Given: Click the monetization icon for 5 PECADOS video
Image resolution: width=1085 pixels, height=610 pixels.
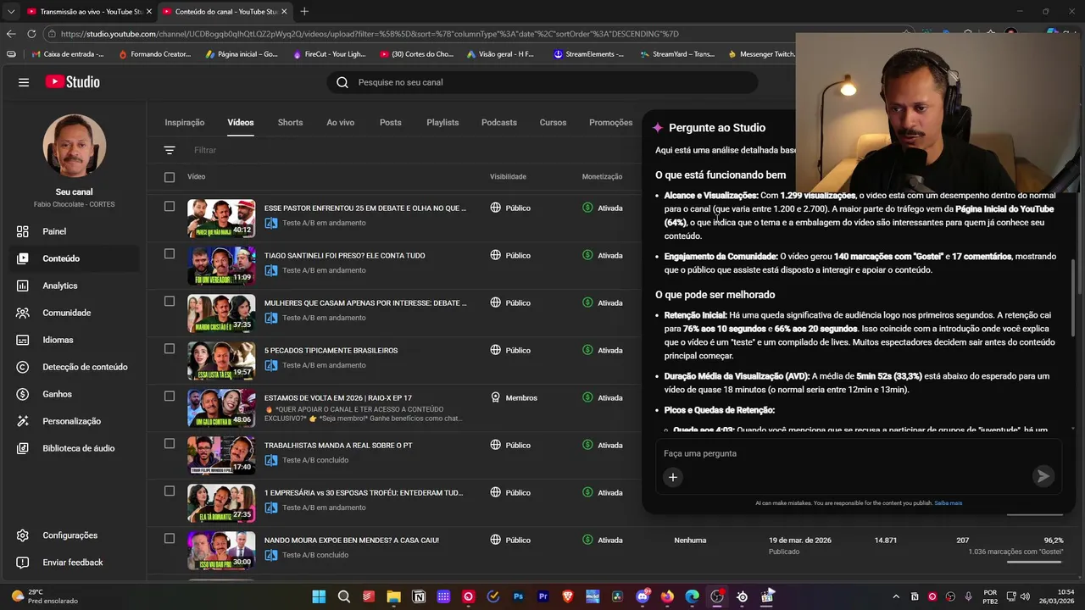Looking at the screenshot, I should 587,350.
